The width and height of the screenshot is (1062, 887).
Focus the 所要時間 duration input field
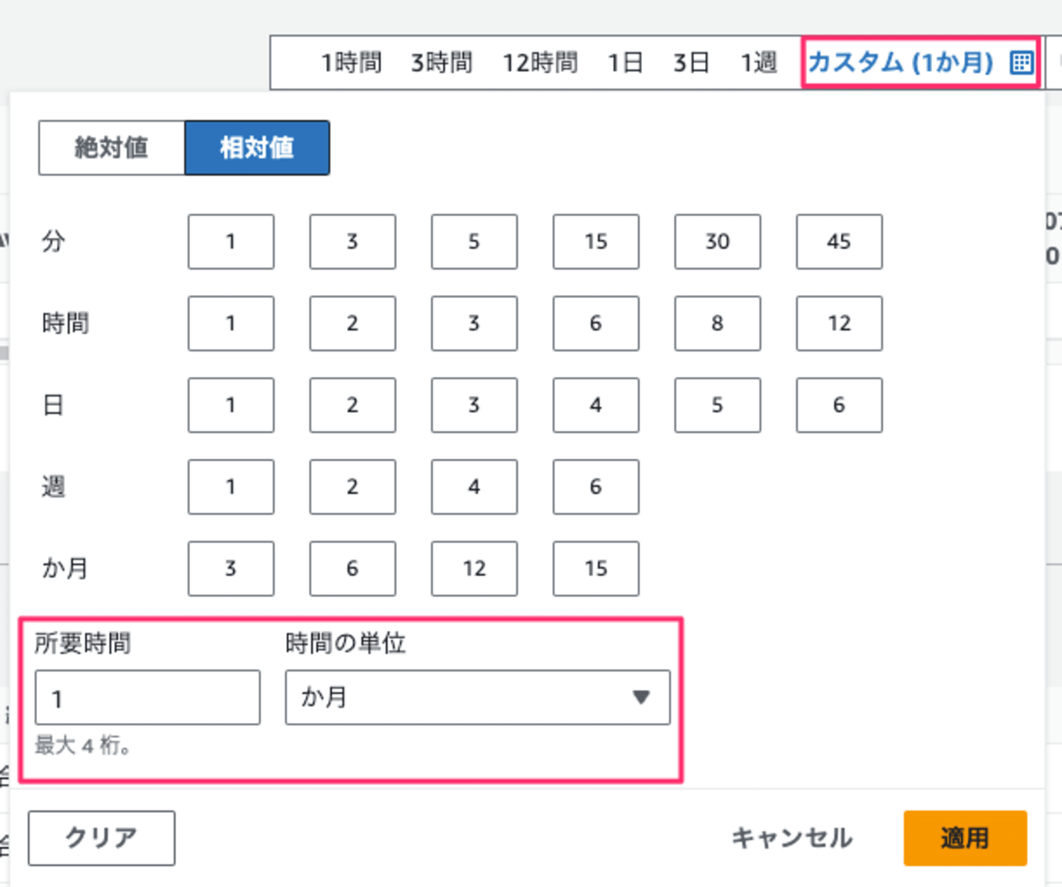coord(148,698)
